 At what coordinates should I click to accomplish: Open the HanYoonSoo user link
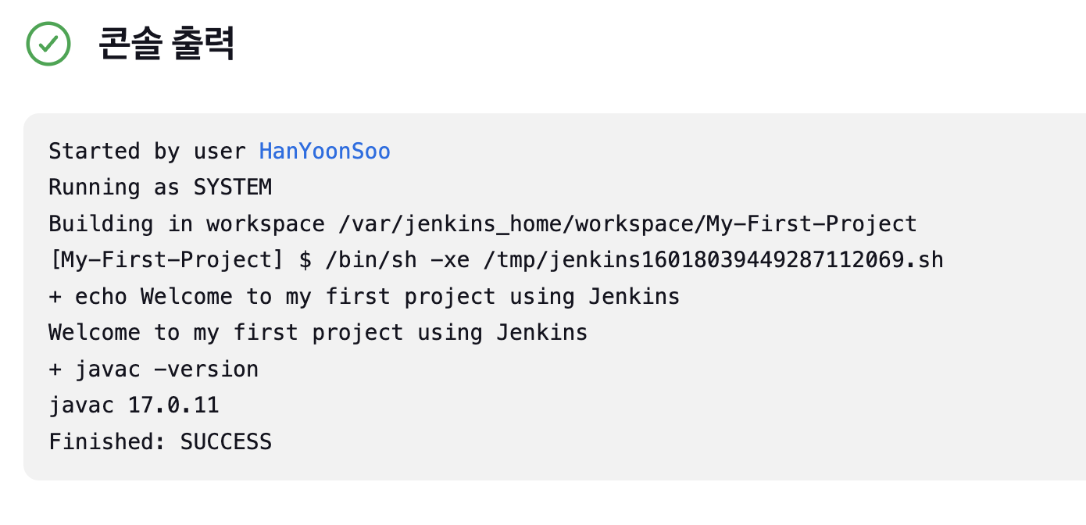point(324,151)
